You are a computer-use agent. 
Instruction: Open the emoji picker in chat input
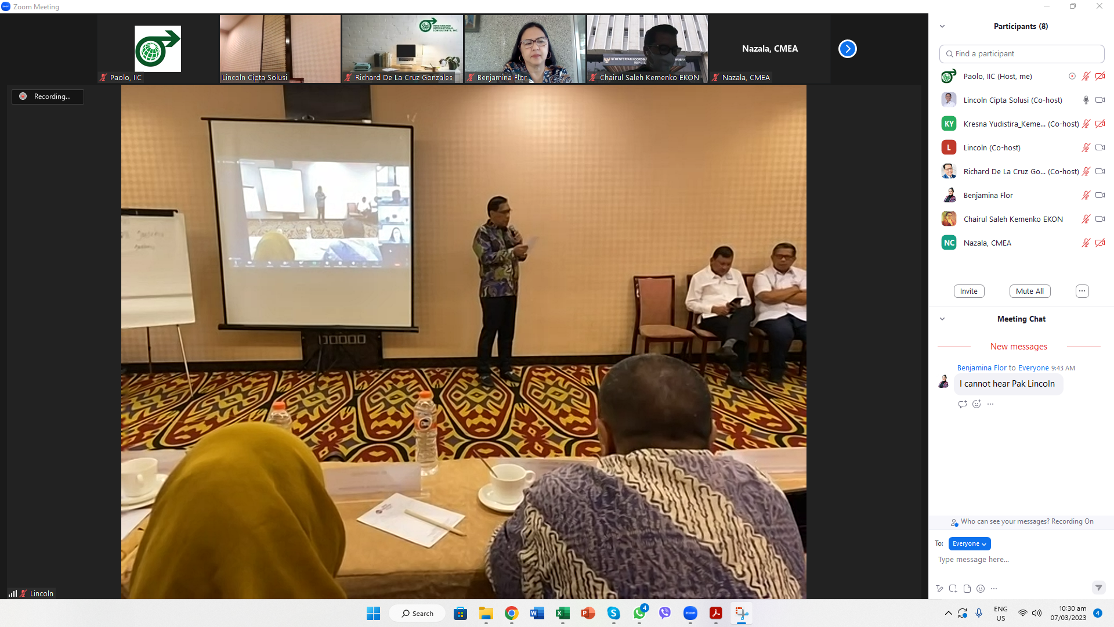[x=981, y=589]
